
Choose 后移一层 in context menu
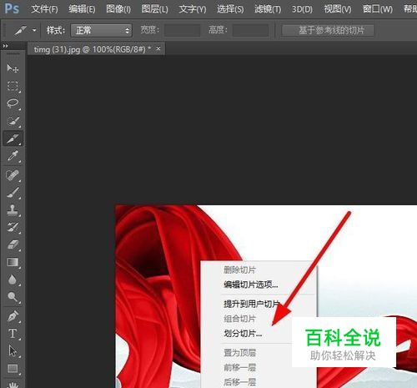[239, 382]
